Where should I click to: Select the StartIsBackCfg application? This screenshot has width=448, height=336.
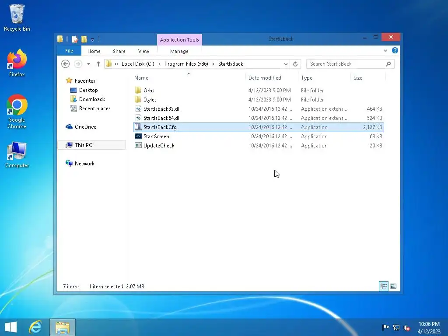click(258, 127)
